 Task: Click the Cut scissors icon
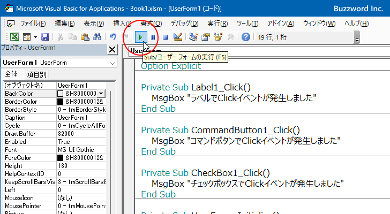point(60,37)
